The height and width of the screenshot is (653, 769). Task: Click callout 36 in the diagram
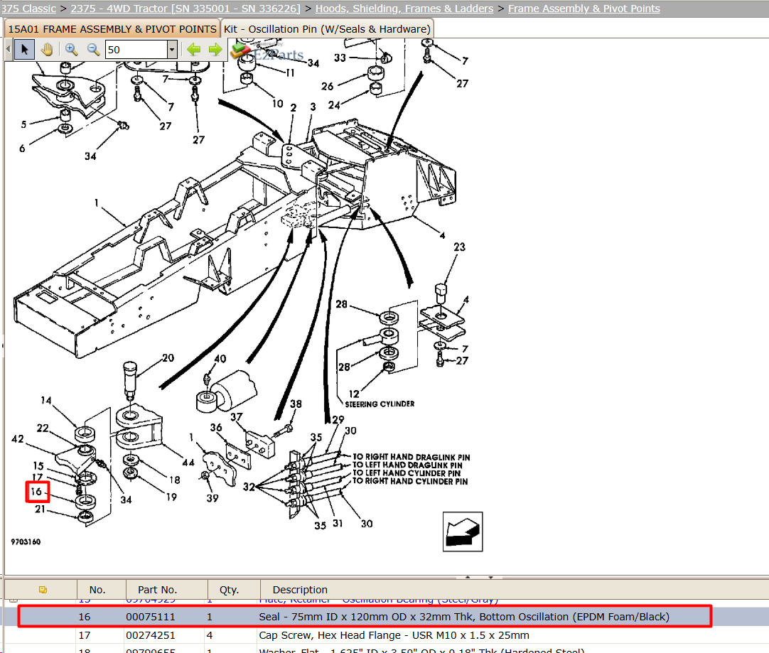pos(216,428)
